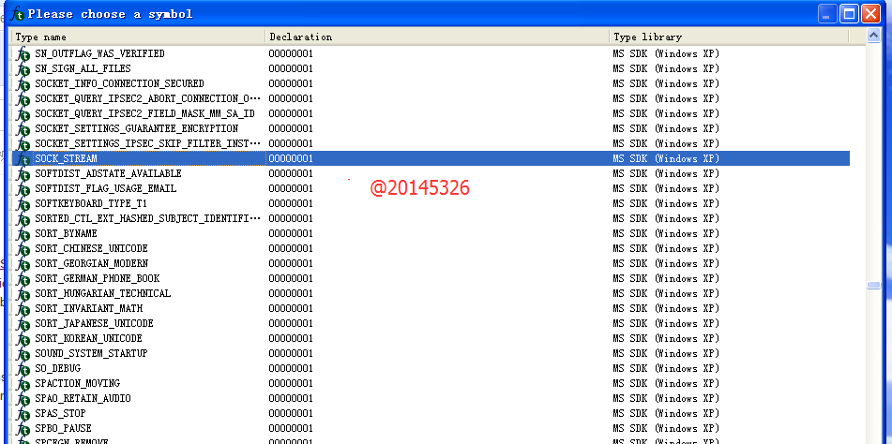Click the icon next to SO_DEBUG
Image resolution: width=892 pixels, height=444 pixels.
point(23,369)
